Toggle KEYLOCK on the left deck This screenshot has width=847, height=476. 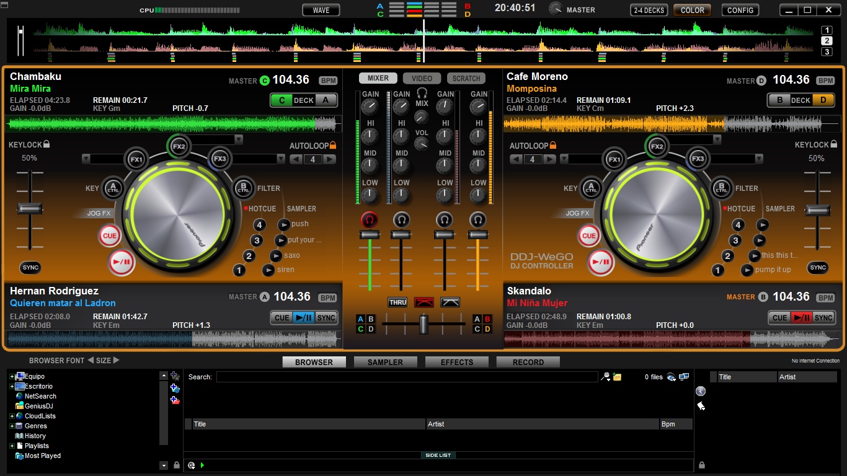pos(47,144)
